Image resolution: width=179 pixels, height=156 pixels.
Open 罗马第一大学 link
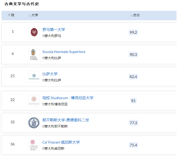[x=54, y=30]
